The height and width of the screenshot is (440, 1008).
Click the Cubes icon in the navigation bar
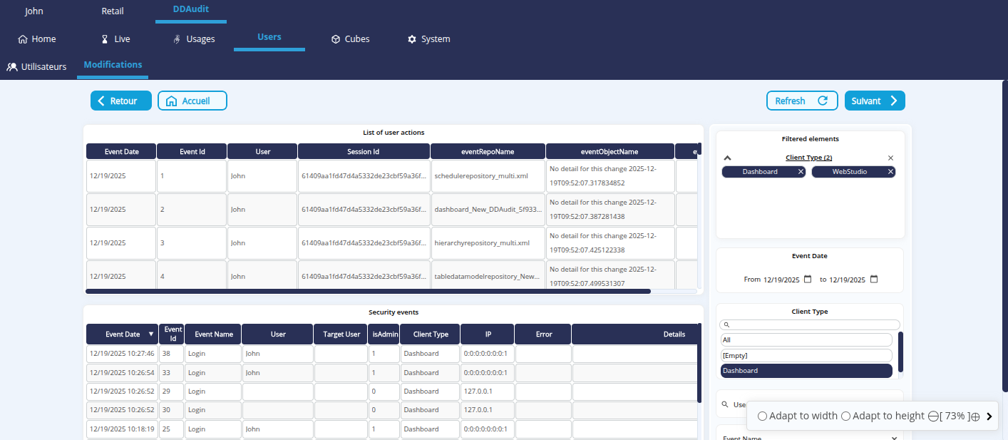[336, 39]
